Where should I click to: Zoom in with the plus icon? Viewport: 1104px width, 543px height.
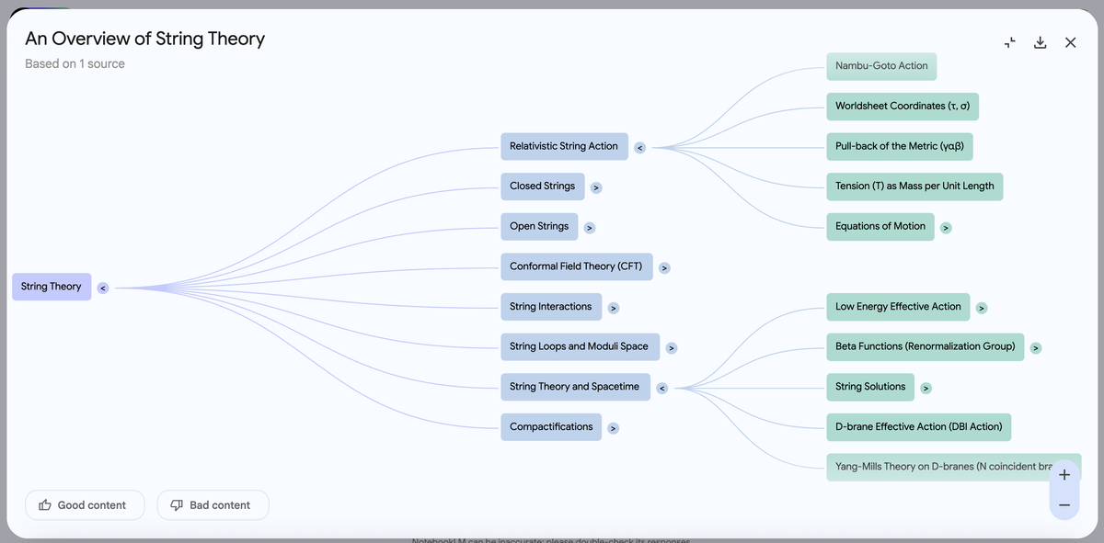click(1064, 475)
